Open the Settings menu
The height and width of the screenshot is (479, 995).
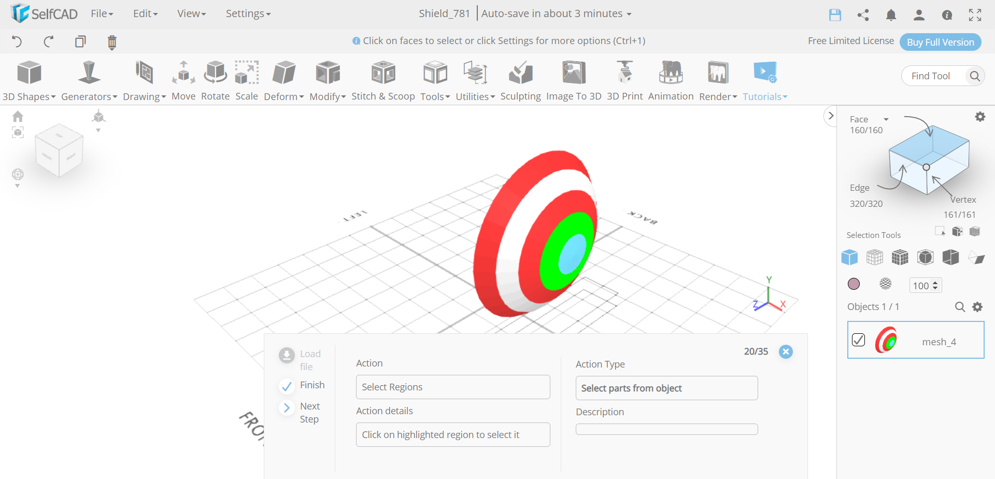[x=248, y=14]
